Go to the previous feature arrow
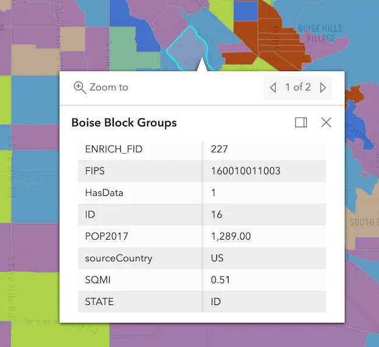This screenshot has height=347, width=379. 273,88
